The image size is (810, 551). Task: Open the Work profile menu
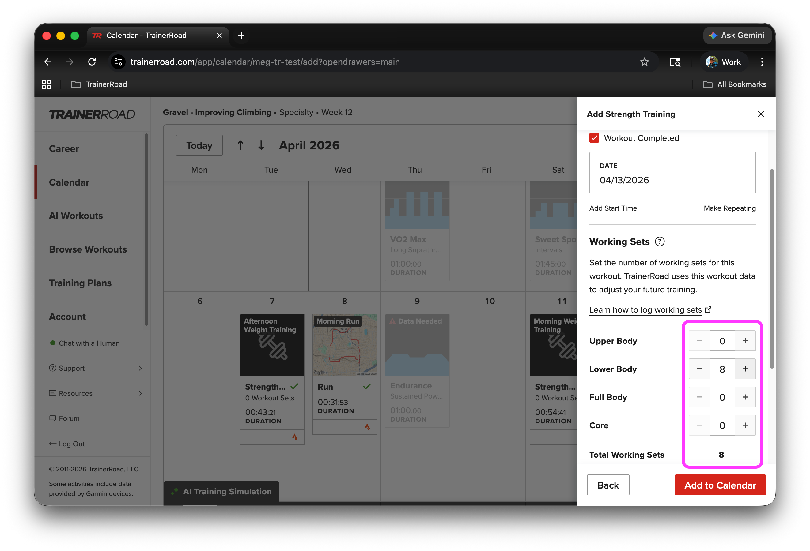[723, 62]
